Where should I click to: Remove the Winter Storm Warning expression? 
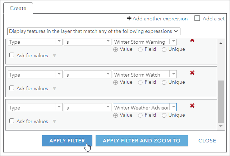click(x=192, y=40)
